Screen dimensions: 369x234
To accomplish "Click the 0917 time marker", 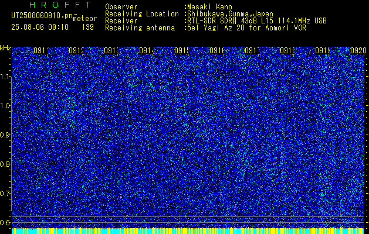I will coord(252,51).
